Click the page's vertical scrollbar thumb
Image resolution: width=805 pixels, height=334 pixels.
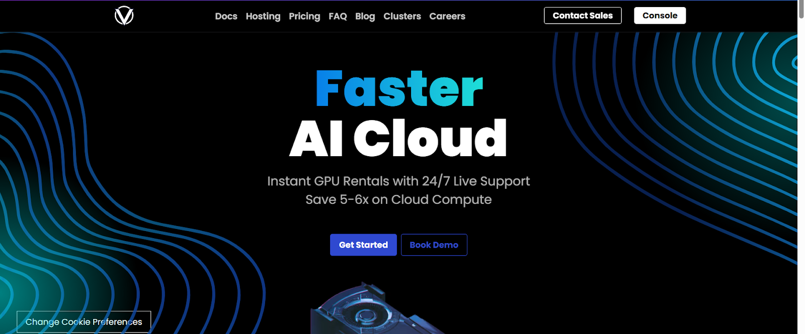[x=801, y=10]
